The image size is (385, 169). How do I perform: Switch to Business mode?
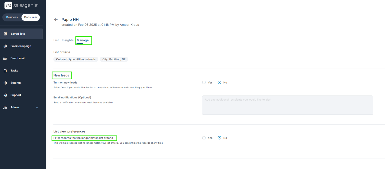(x=12, y=17)
